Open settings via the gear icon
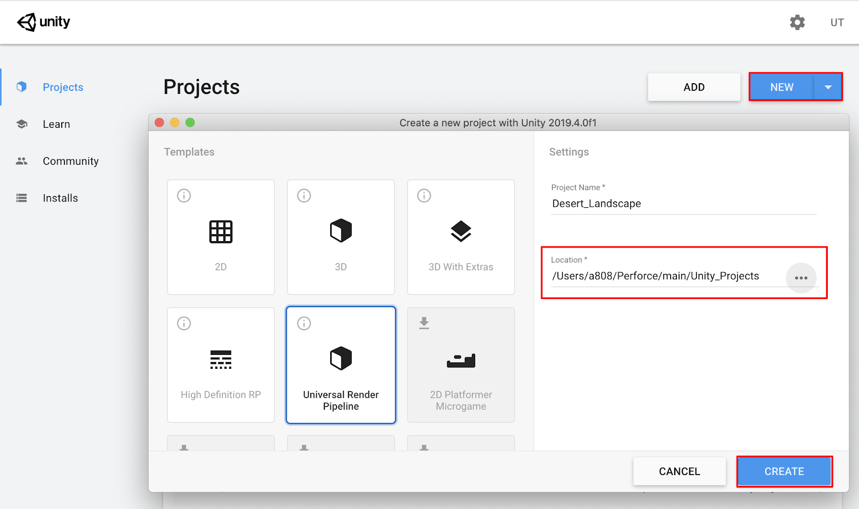 coord(797,23)
